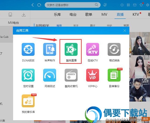Refresh the page with the circular arrow
This screenshot has height=123, width=150.
pos(39,5)
